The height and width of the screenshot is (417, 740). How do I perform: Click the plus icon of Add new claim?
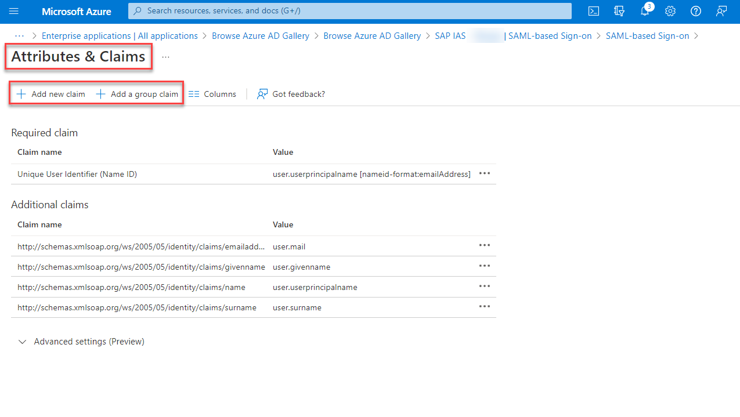pyautogui.click(x=21, y=94)
